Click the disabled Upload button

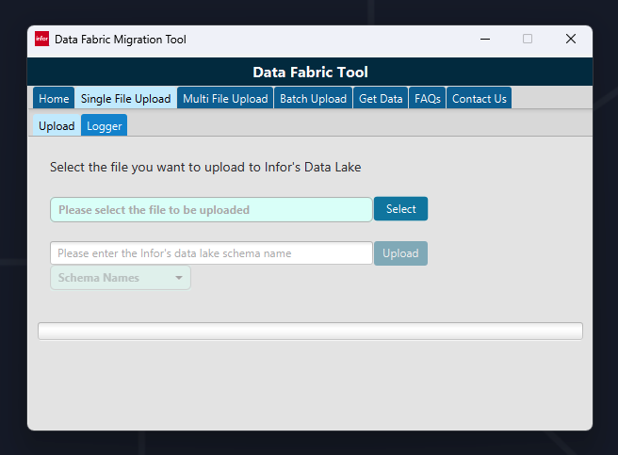[x=400, y=253]
